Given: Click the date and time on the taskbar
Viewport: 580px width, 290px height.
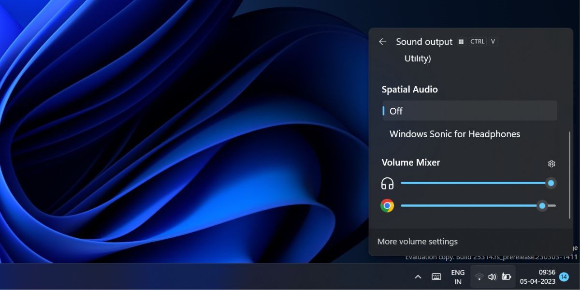Looking at the screenshot, I should click(x=541, y=276).
